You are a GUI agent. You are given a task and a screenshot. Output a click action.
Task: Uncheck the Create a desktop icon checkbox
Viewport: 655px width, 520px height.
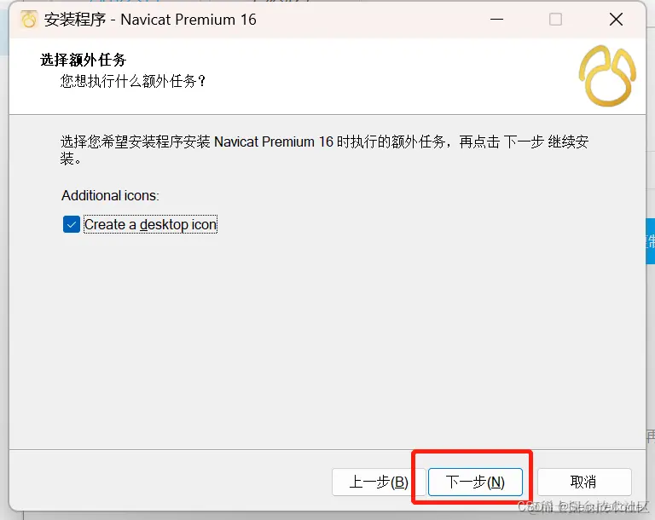(72, 224)
